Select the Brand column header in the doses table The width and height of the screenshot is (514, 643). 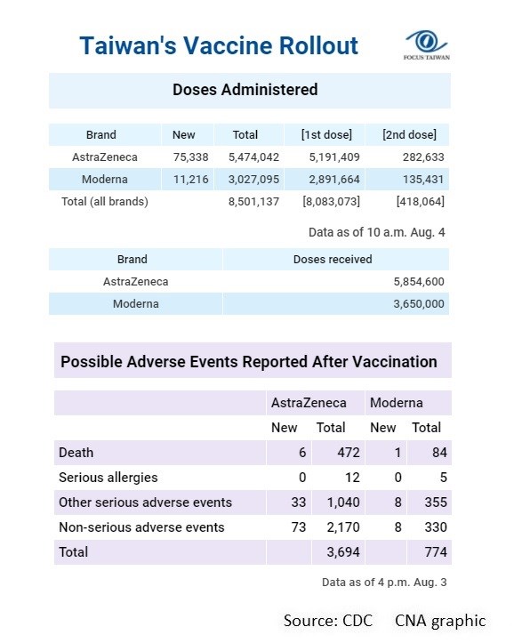coord(100,134)
